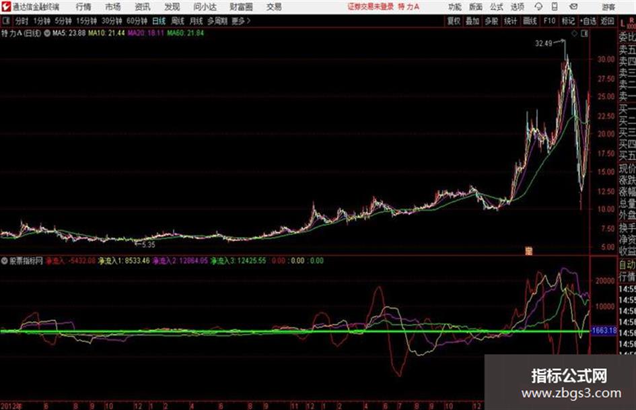Click the 复权 toolbar button
636x410 pixels.
[x=454, y=21]
